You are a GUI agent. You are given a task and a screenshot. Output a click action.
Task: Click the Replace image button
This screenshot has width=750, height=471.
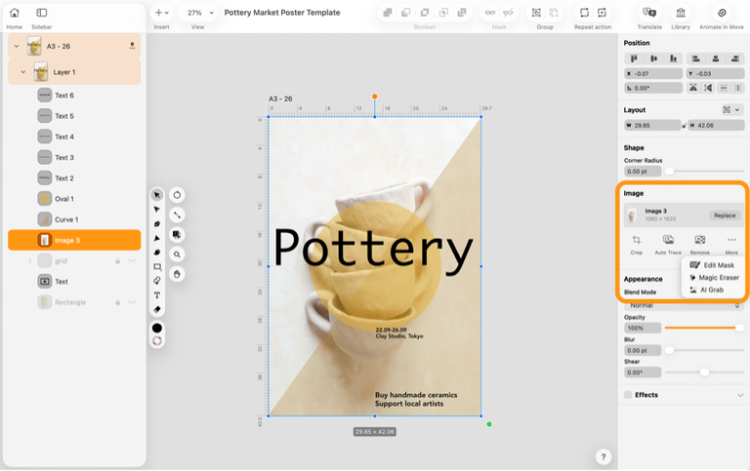tap(724, 215)
